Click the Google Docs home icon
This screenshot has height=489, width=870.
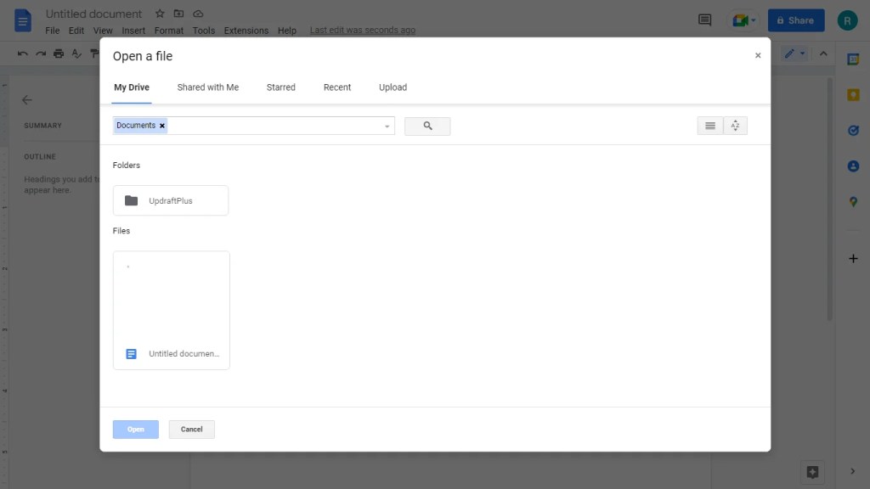click(x=23, y=21)
